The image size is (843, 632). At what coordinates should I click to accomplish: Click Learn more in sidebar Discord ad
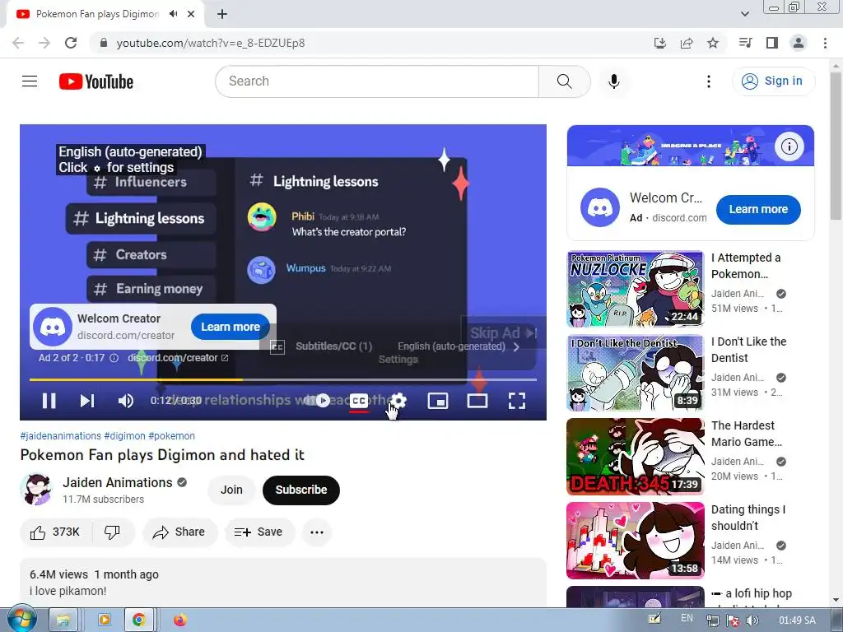click(x=758, y=210)
